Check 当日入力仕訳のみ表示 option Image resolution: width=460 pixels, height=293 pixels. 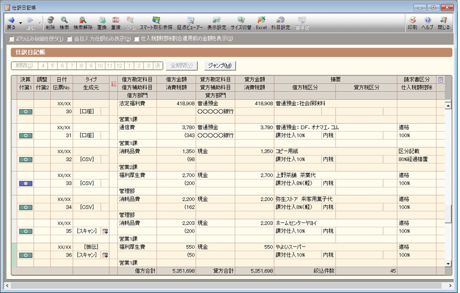(70, 39)
